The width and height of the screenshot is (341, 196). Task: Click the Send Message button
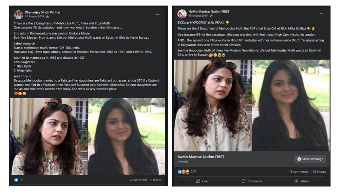310,159
